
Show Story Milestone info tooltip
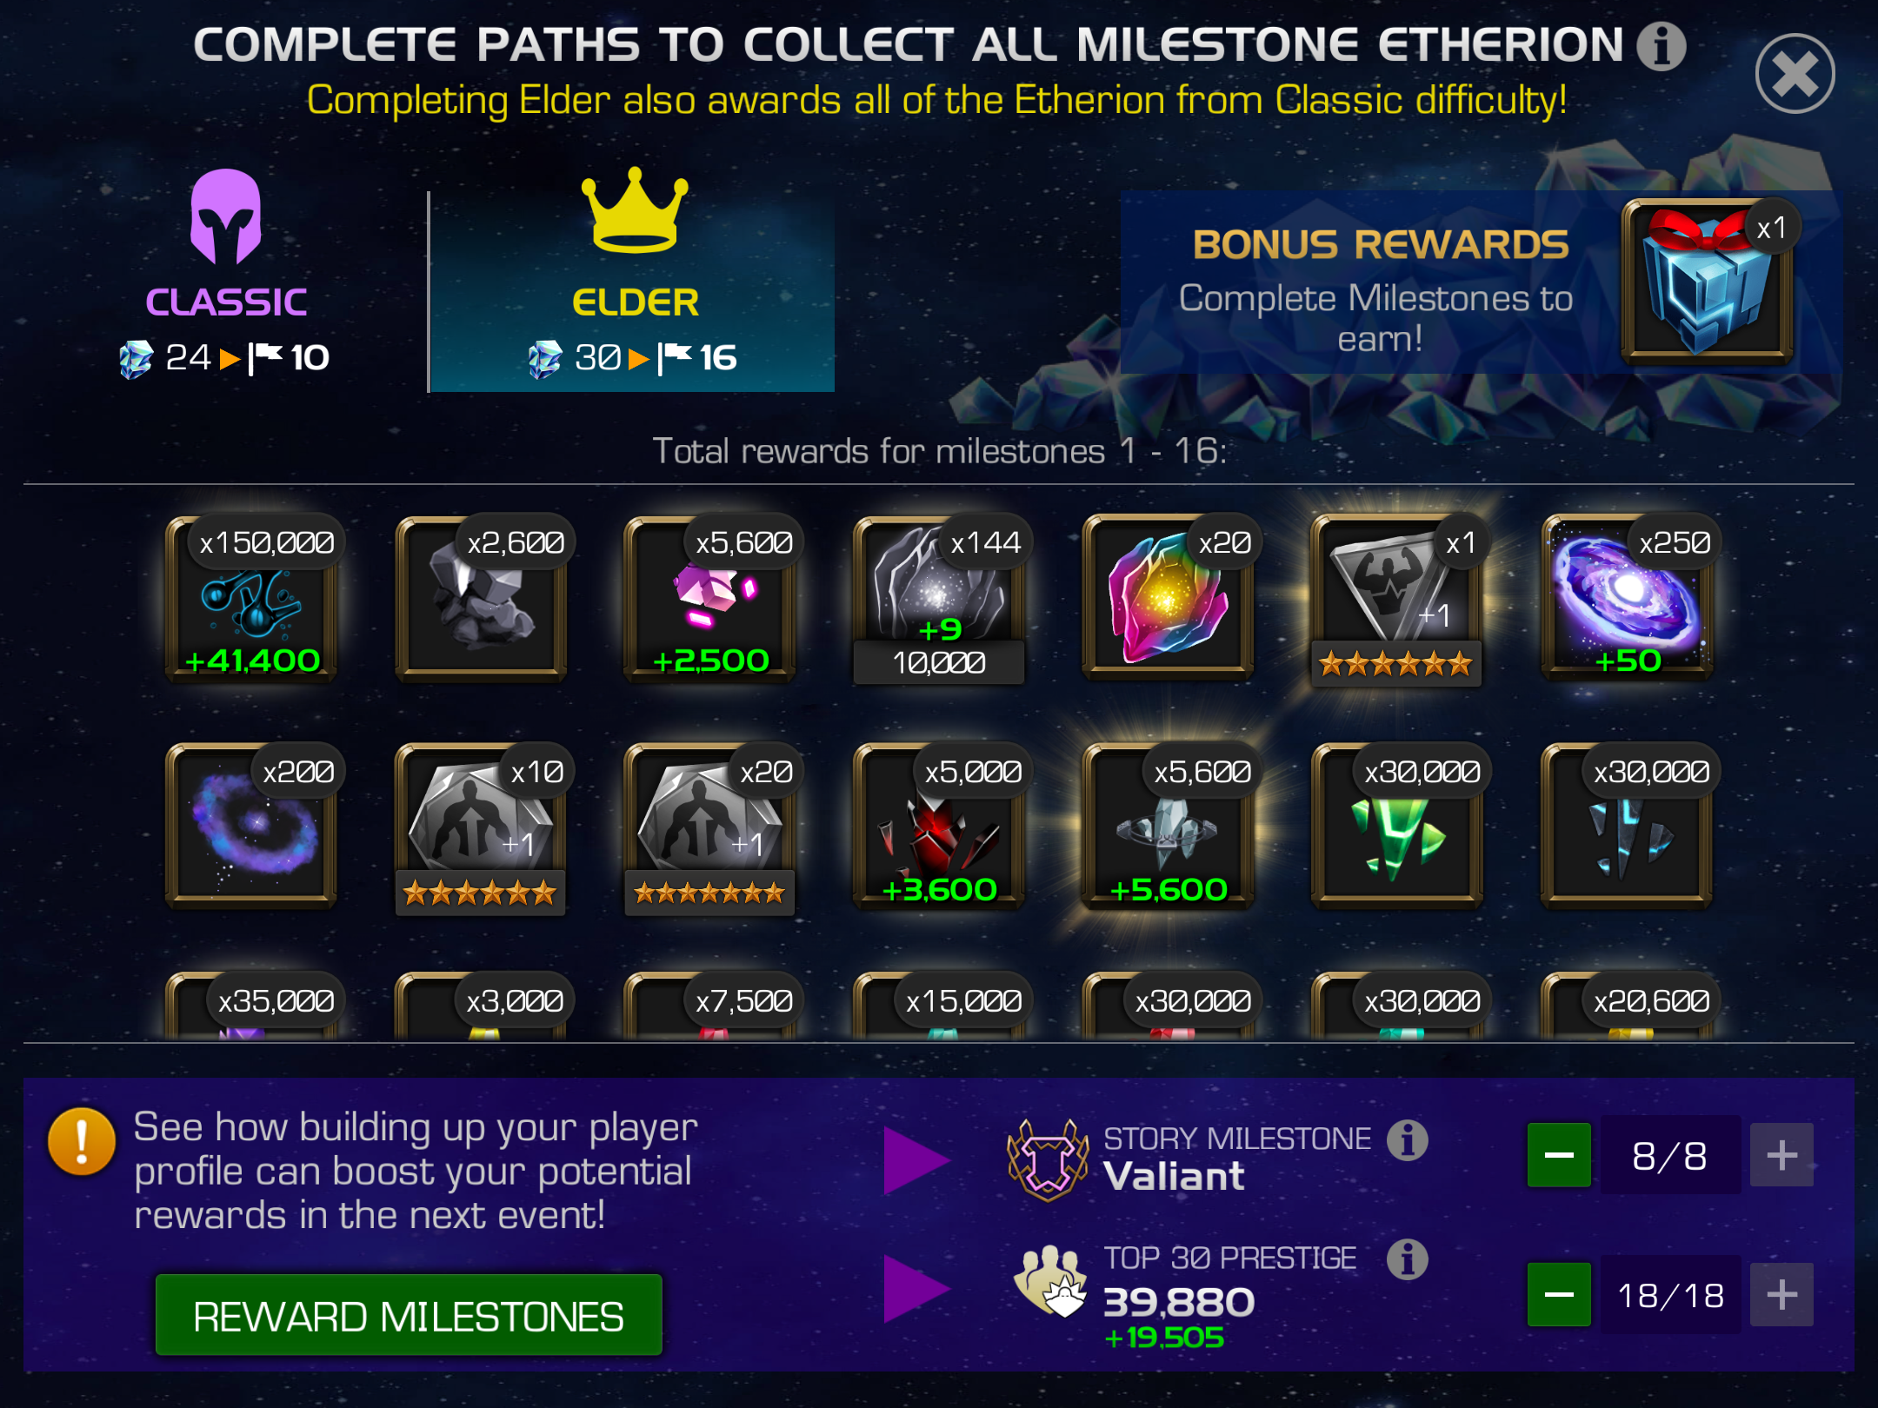click(x=1408, y=1139)
